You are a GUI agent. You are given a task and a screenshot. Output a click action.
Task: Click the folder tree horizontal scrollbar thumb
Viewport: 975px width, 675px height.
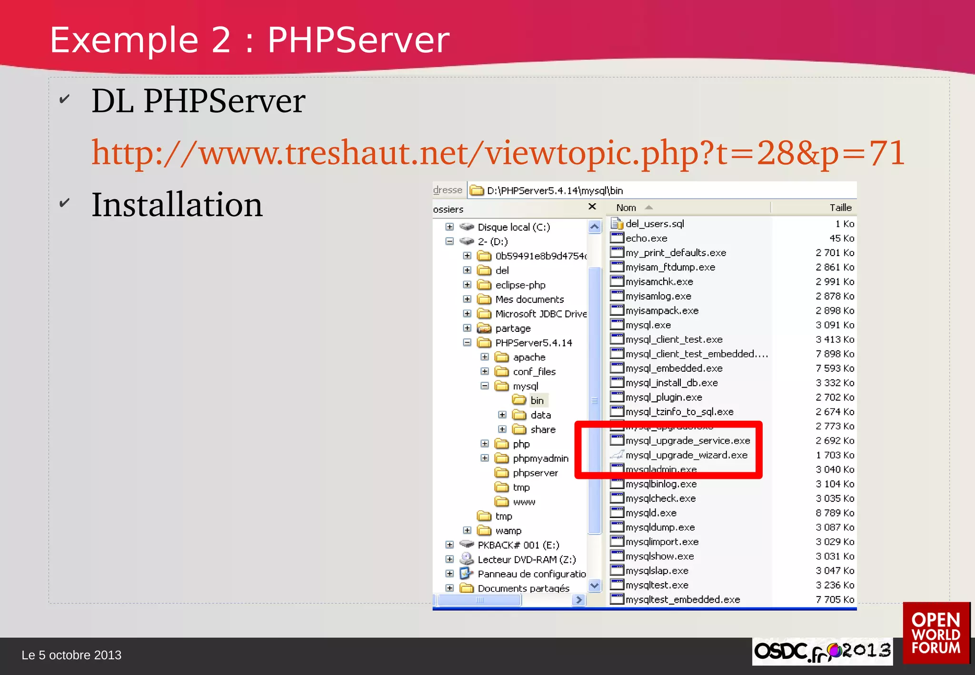coord(479,600)
